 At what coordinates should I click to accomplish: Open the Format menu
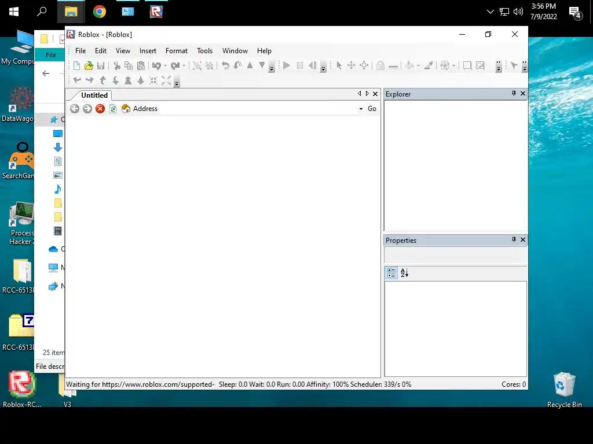(177, 51)
